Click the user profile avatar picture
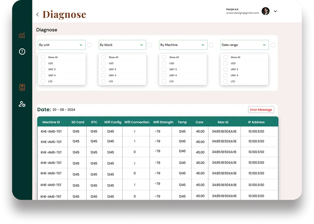 pyautogui.click(x=266, y=11)
